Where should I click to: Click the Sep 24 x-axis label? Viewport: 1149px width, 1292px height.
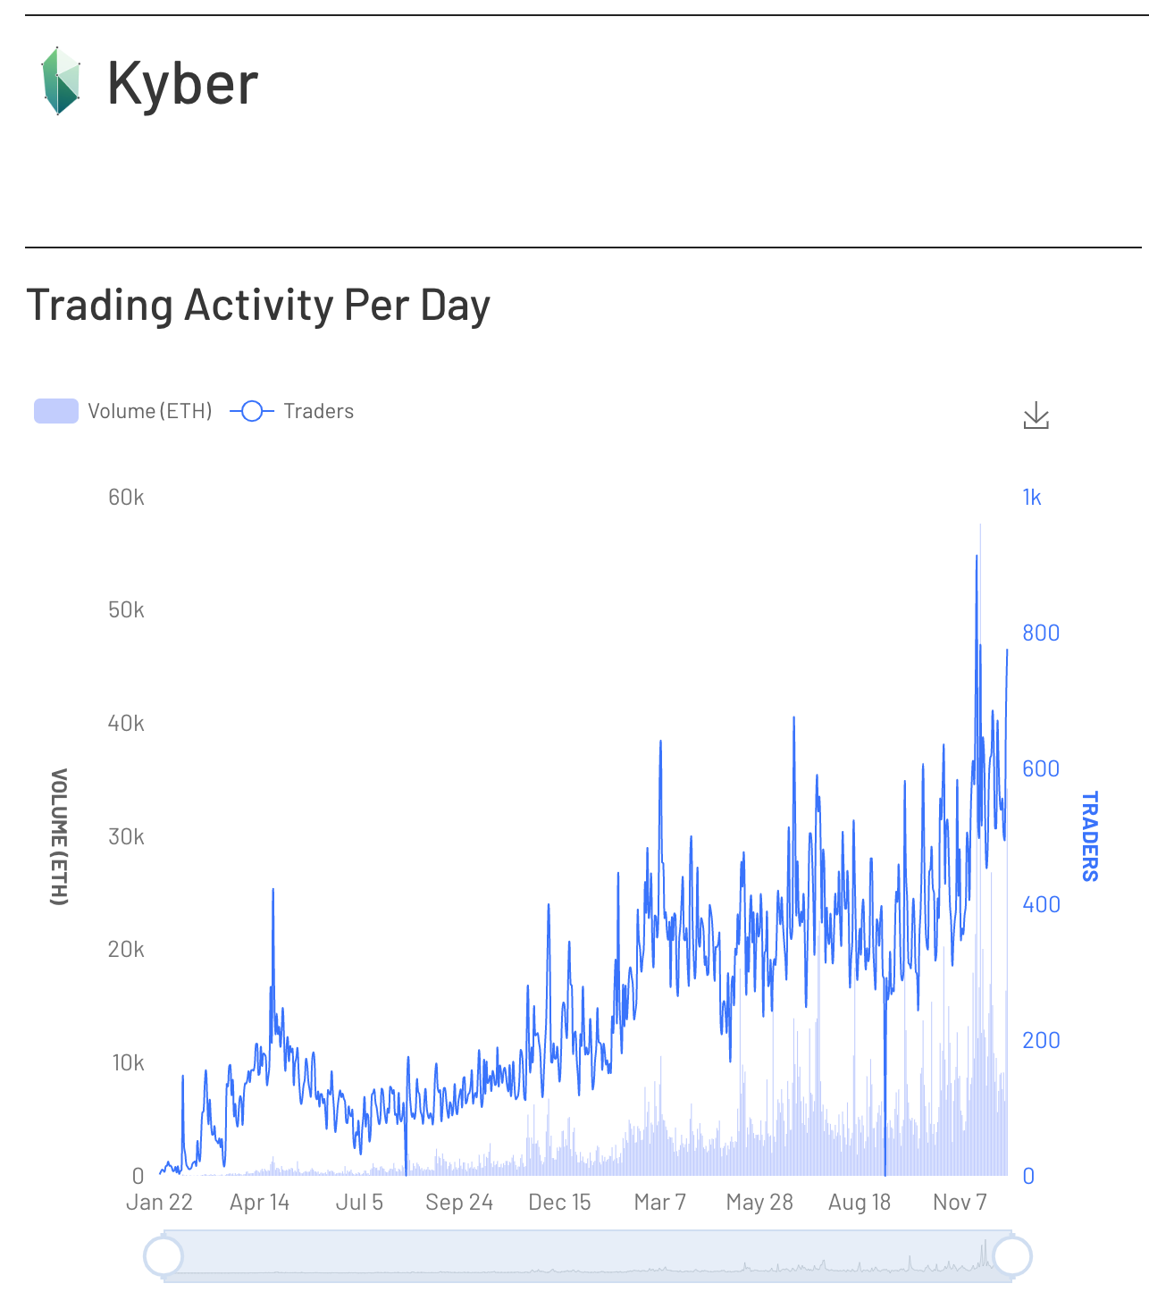(x=459, y=1202)
